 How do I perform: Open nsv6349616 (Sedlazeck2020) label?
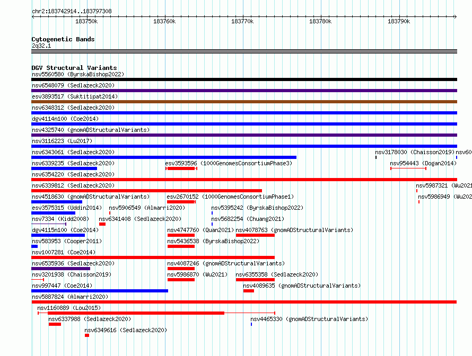(126, 330)
